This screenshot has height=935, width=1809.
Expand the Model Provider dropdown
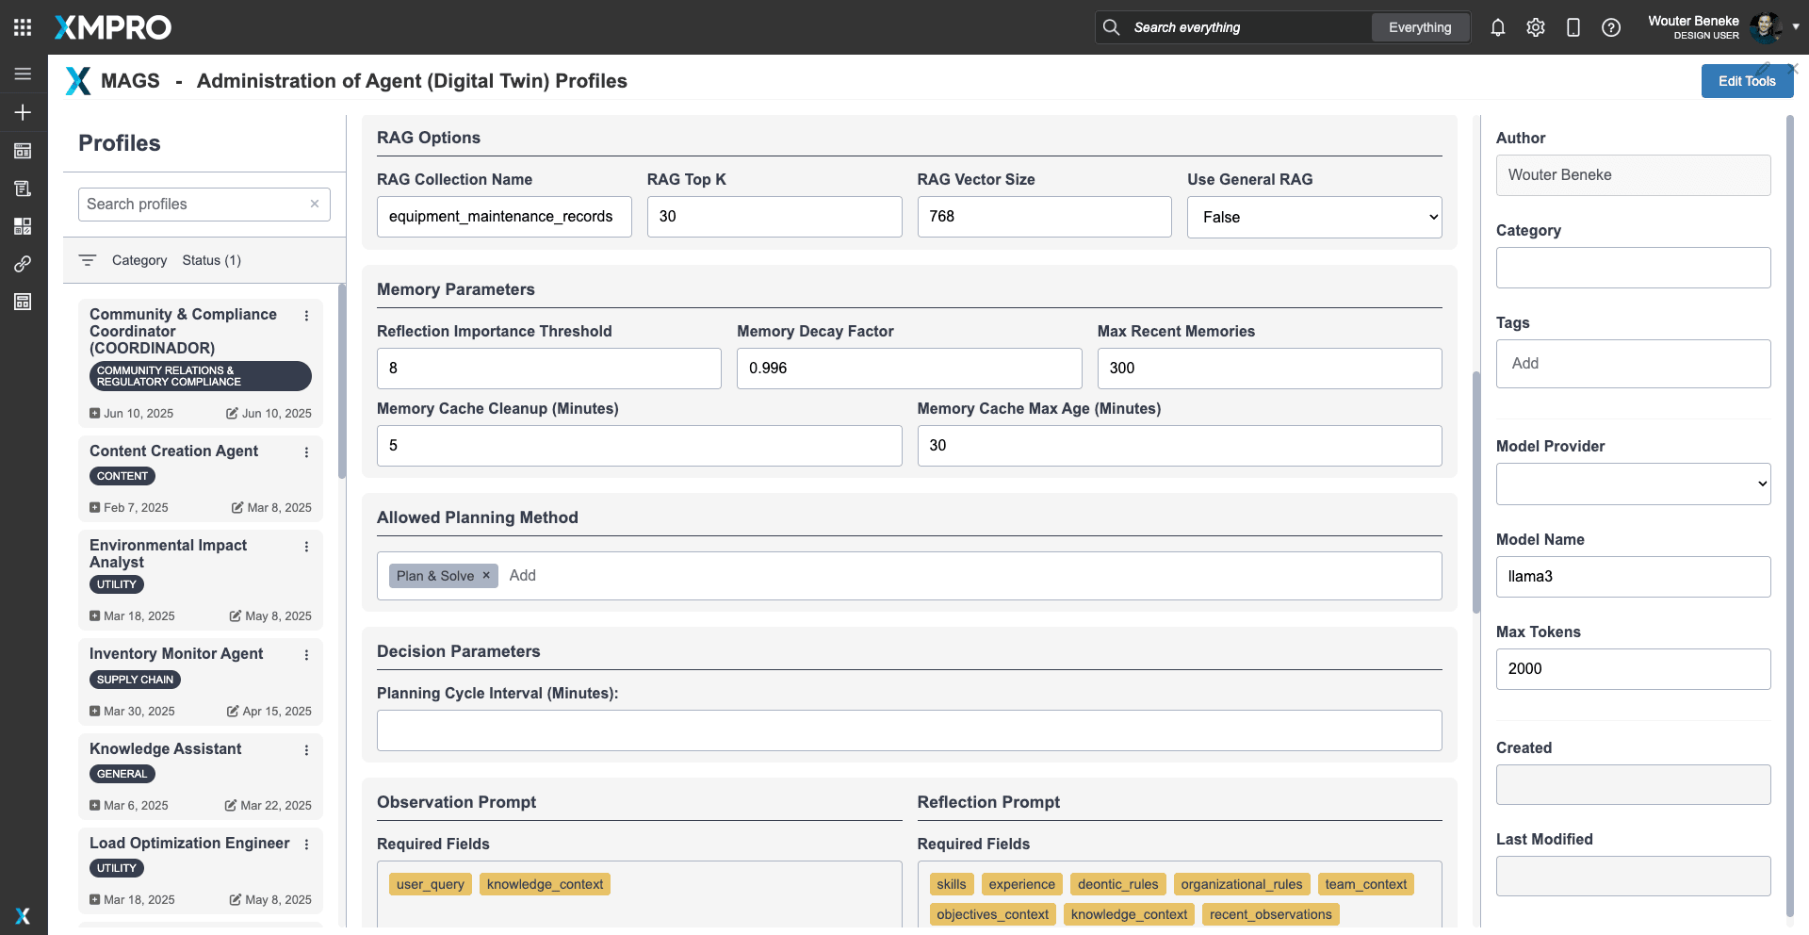coord(1633,484)
